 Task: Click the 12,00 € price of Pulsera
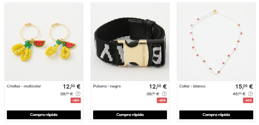click(158, 86)
